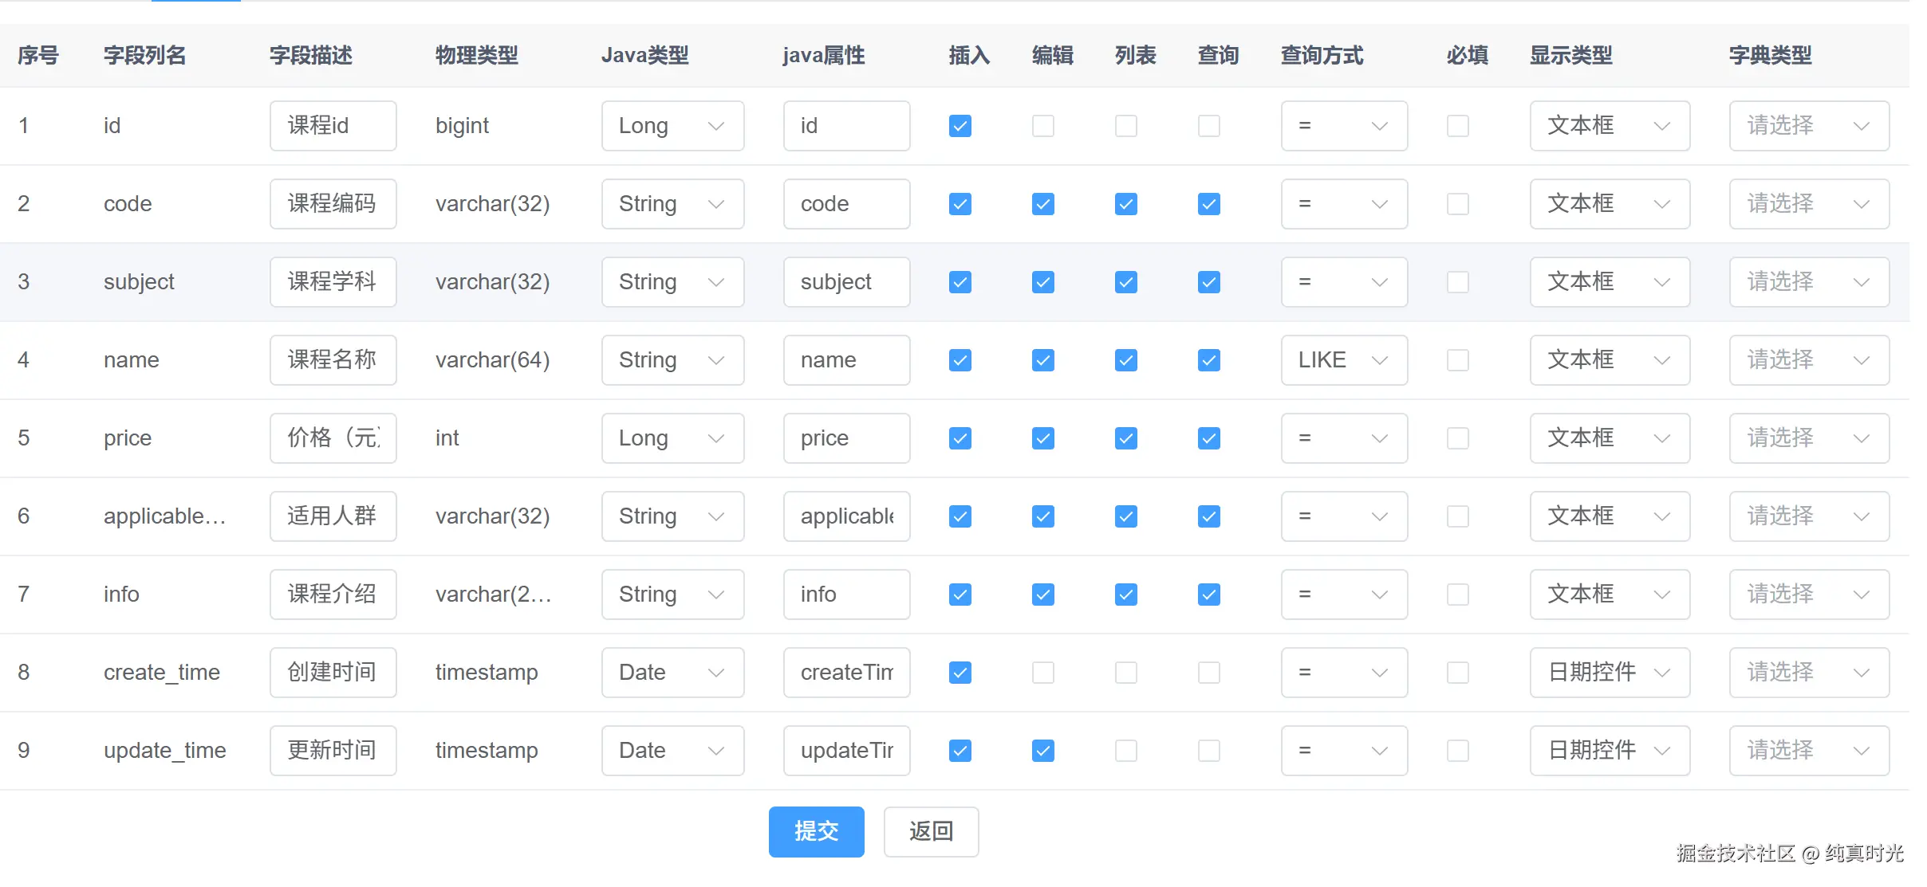Open the 字典类型 dropdown for the subject field

[1808, 281]
